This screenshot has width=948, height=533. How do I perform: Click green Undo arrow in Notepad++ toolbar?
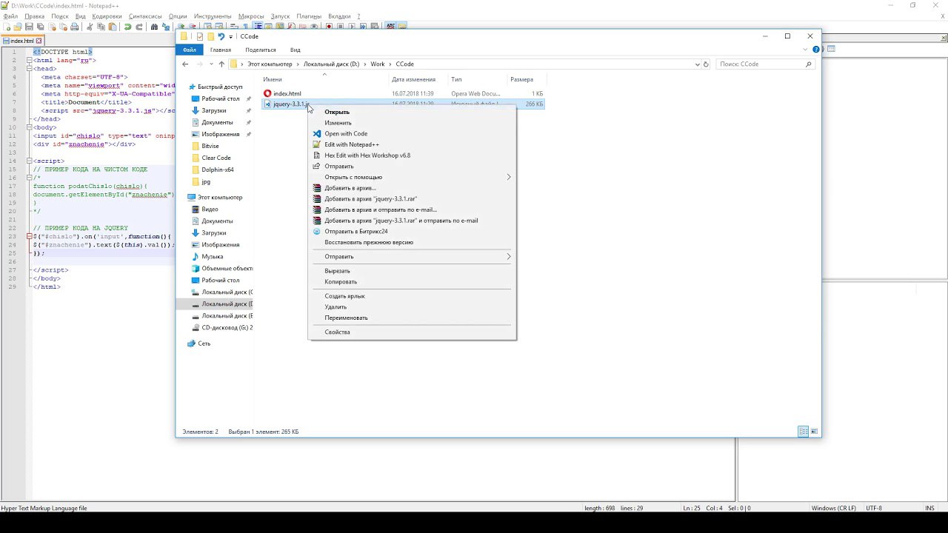click(128, 27)
